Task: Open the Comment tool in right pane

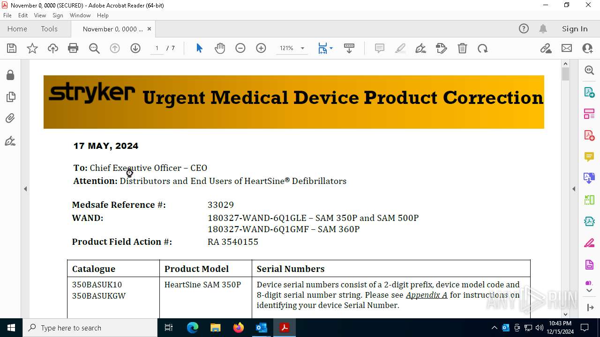Action: pyautogui.click(x=589, y=157)
